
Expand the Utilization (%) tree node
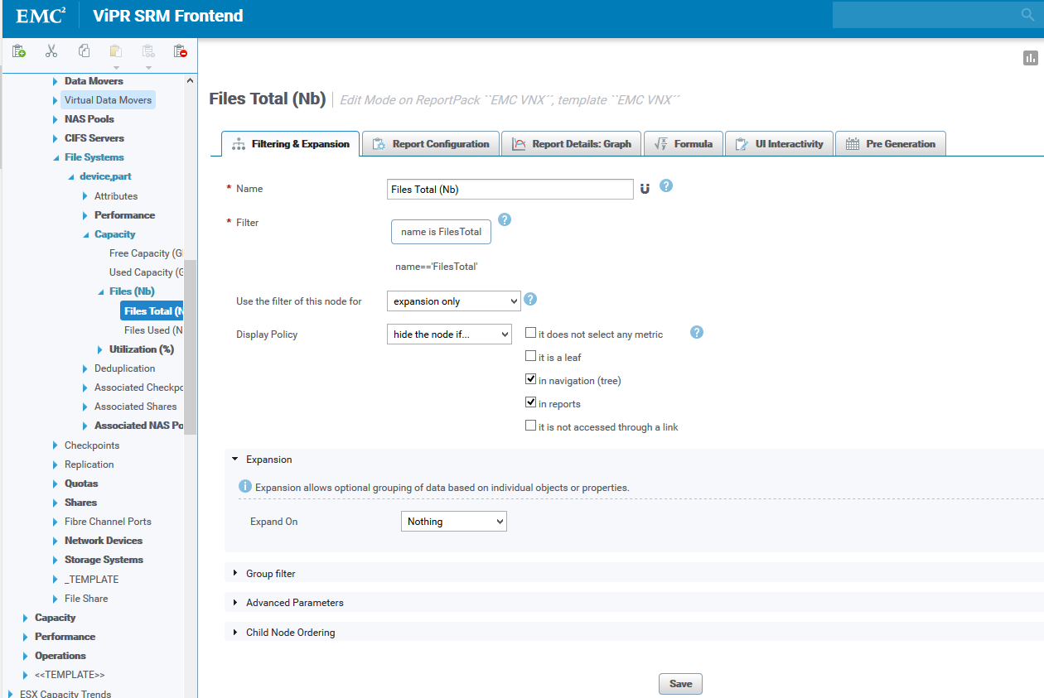(x=100, y=349)
